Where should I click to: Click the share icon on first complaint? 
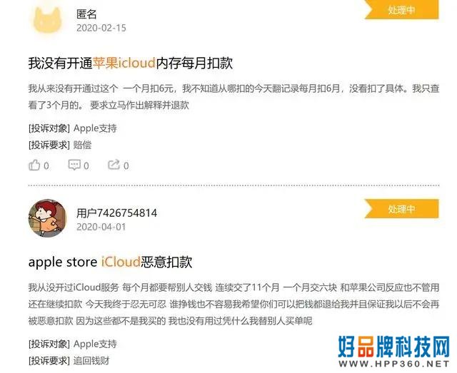[114, 165]
